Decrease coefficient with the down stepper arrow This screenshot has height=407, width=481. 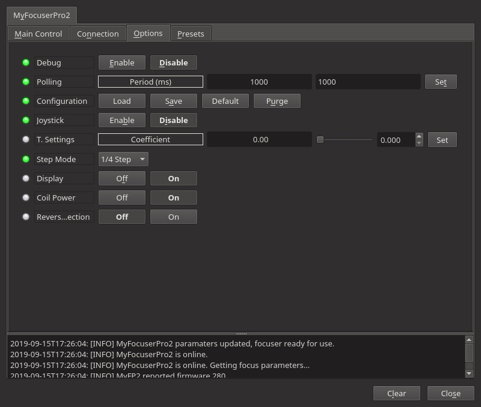tap(419, 143)
